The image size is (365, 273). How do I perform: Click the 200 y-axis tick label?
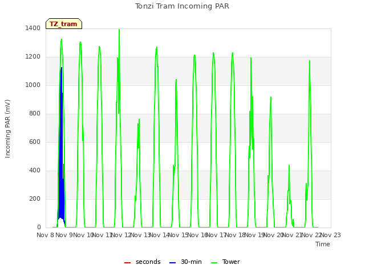[35, 198]
